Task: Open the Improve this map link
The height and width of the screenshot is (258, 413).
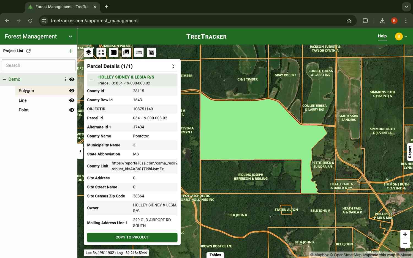Action: [379, 255]
